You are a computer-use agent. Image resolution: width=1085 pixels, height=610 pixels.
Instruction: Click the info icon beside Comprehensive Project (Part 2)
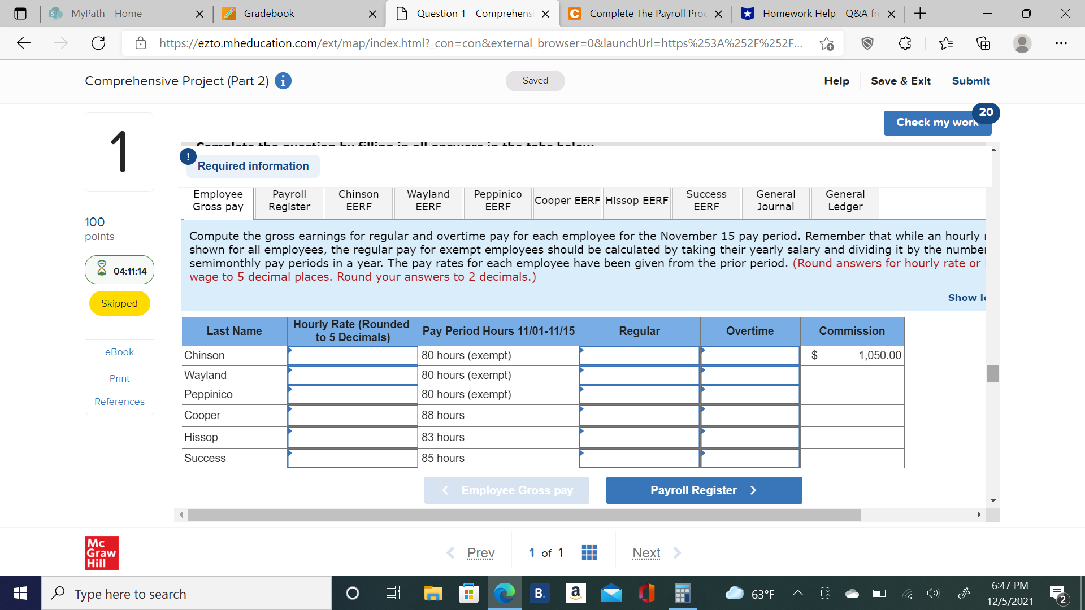point(283,81)
